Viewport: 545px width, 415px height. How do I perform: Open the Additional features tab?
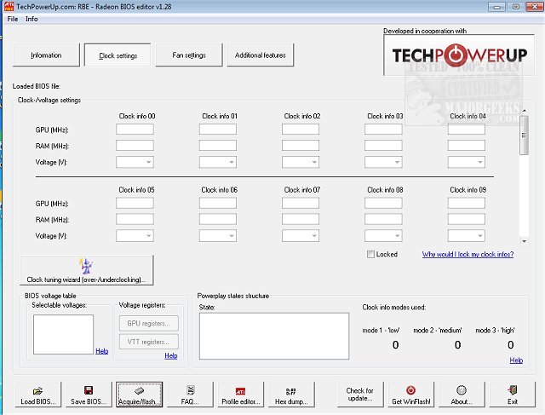tap(261, 55)
